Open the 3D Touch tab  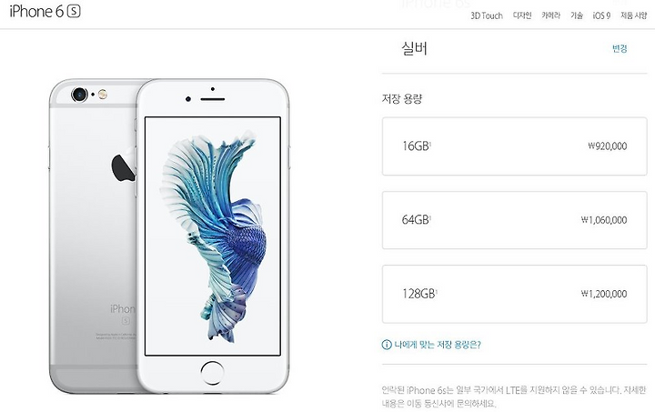(486, 15)
